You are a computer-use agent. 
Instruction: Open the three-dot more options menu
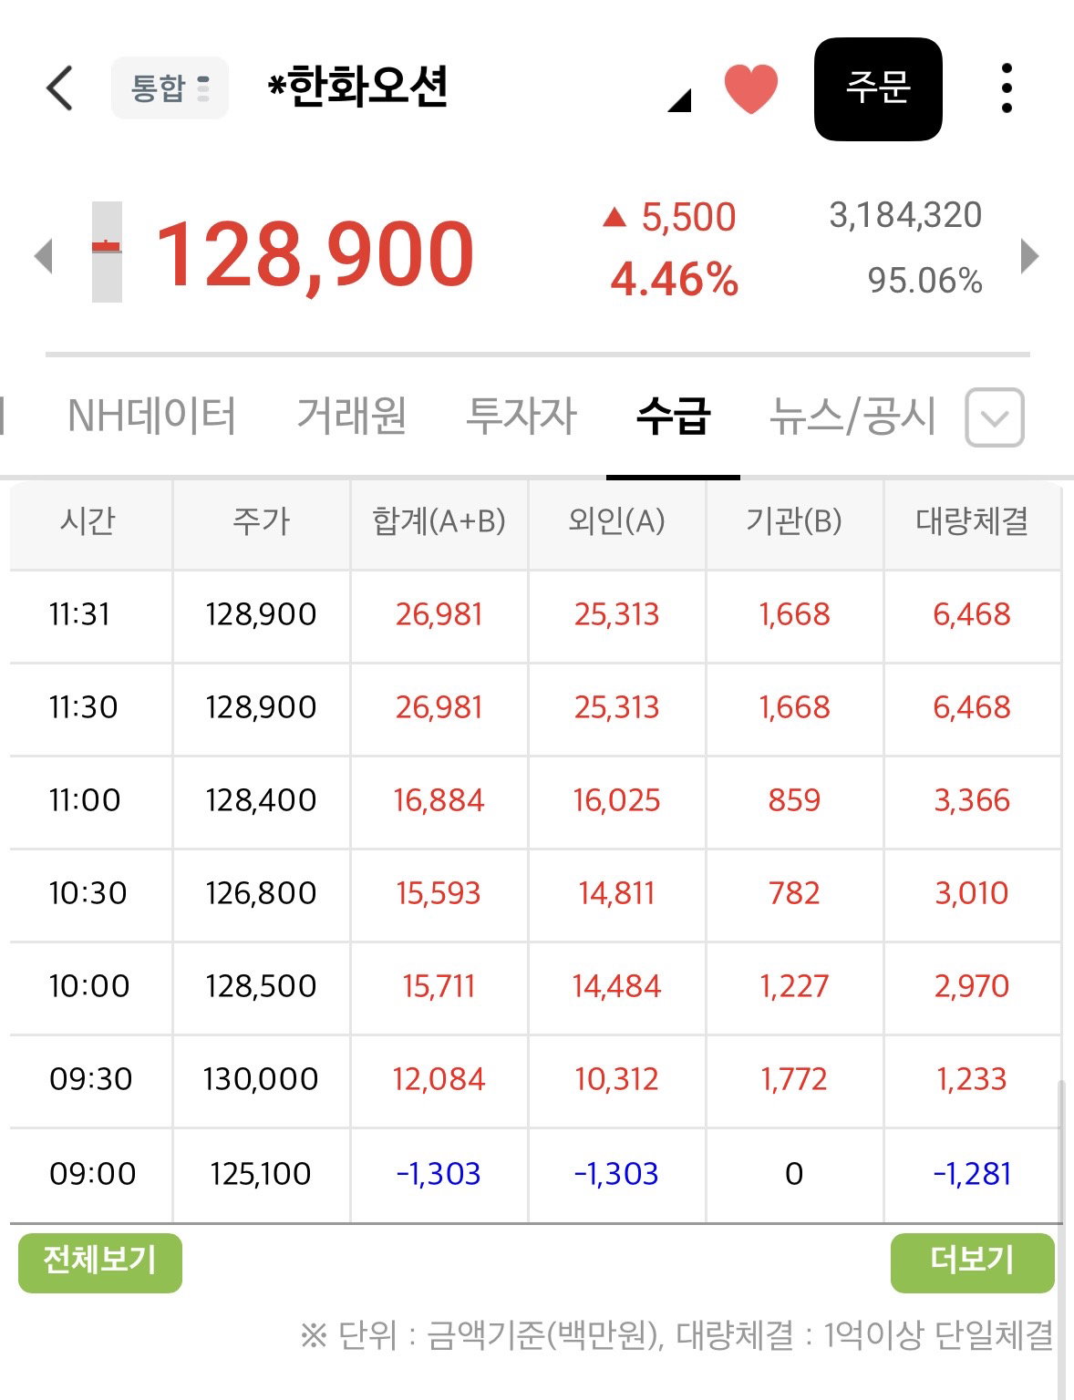[x=1007, y=88]
